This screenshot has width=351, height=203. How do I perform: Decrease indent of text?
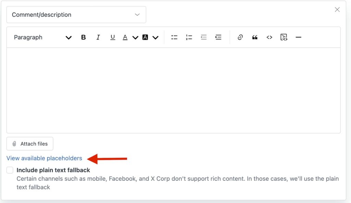click(204, 37)
